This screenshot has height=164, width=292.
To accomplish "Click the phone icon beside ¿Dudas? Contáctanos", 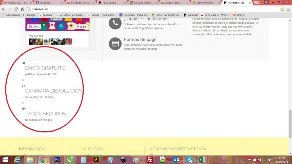I will [115, 23].
